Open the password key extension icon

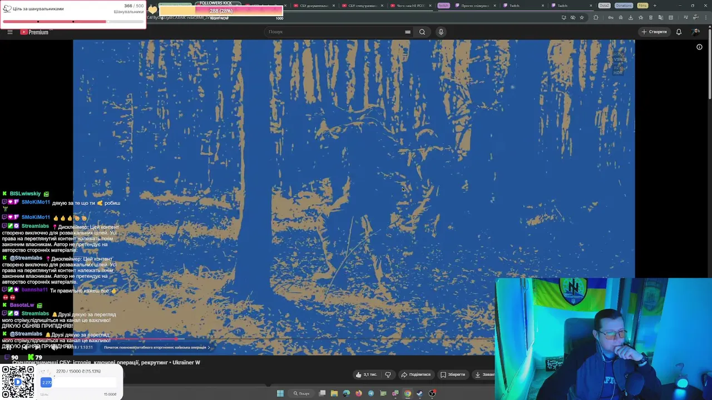click(x=611, y=17)
